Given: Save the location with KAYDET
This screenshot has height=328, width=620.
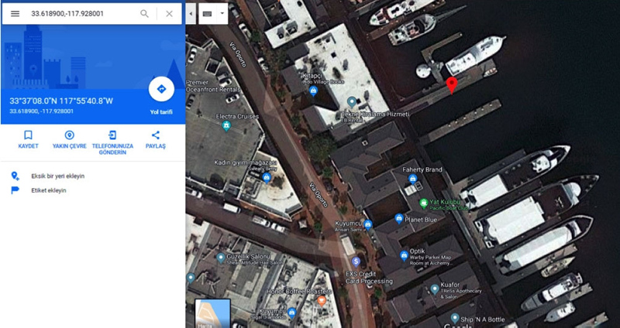Looking at the screenshot, I should pos(28,140).
